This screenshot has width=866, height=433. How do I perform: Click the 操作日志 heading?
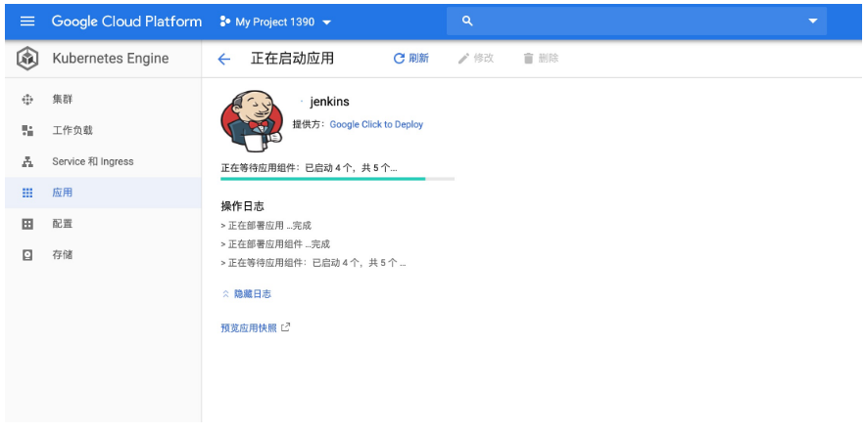click(x=242, y=206)
